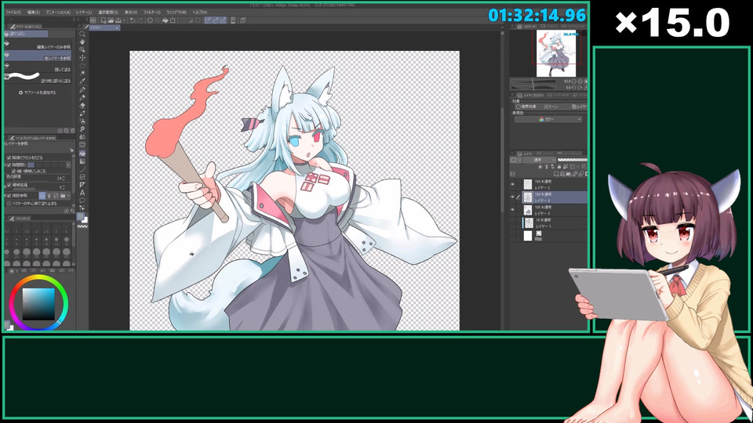Toggle ベクターの中心線で塗り止まる checkbox
753x423 pixels.
9,204
